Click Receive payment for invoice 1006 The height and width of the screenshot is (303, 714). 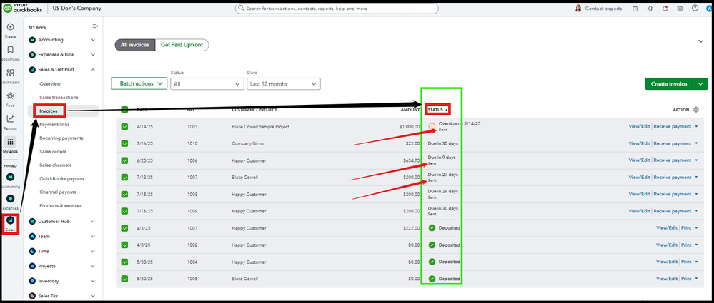click(x=672, y=160)
